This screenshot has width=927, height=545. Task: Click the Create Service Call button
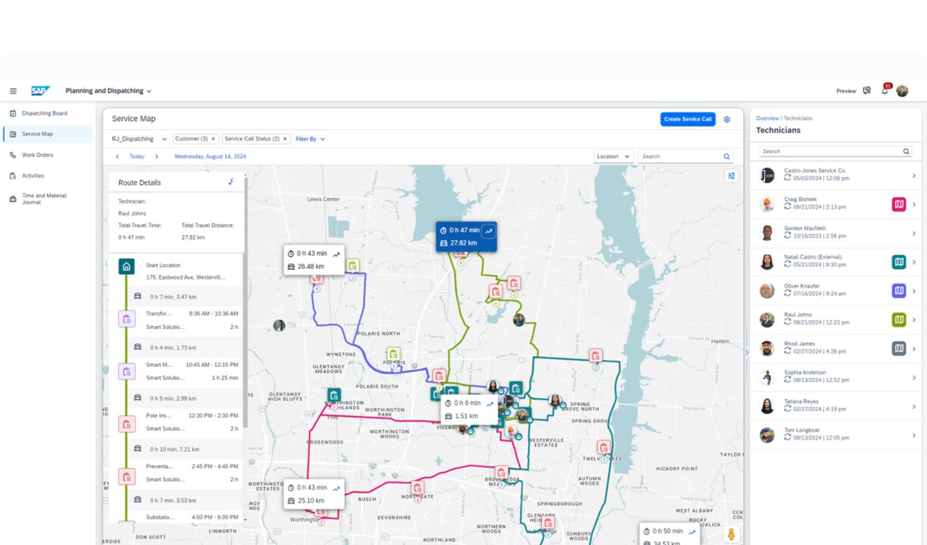coord(687,119)
